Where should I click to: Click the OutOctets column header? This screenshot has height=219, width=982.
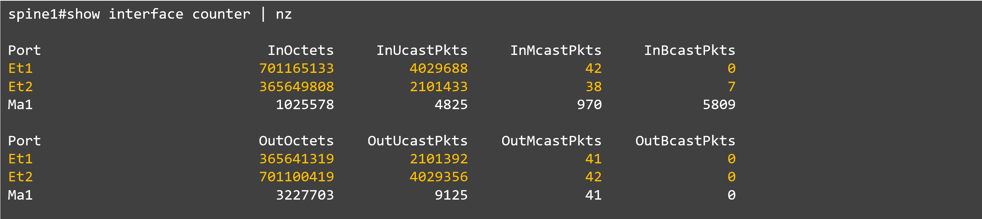tap(296, 141)
